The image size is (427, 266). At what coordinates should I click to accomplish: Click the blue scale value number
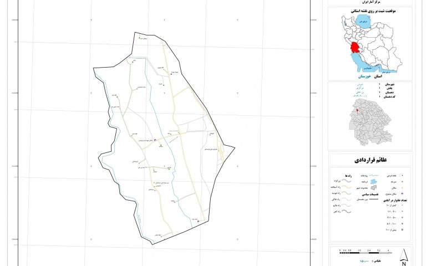coord(364,260)
